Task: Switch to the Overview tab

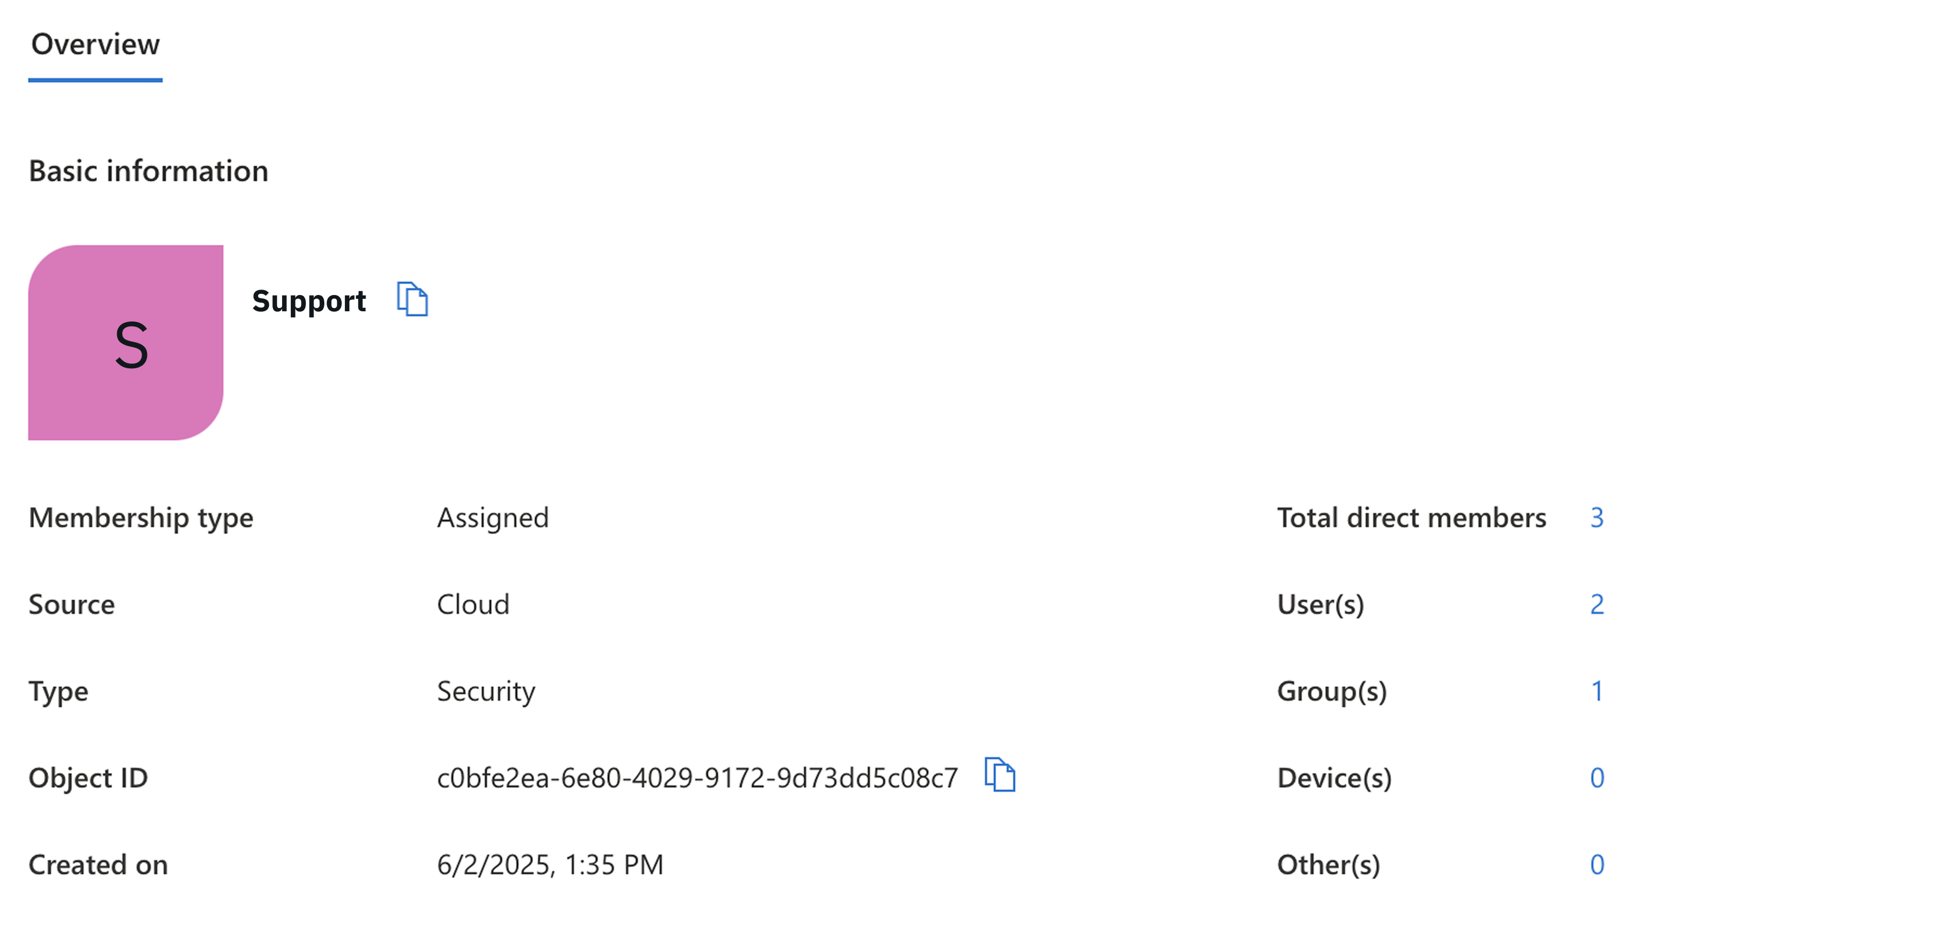Action: click(x=94, y=44)
